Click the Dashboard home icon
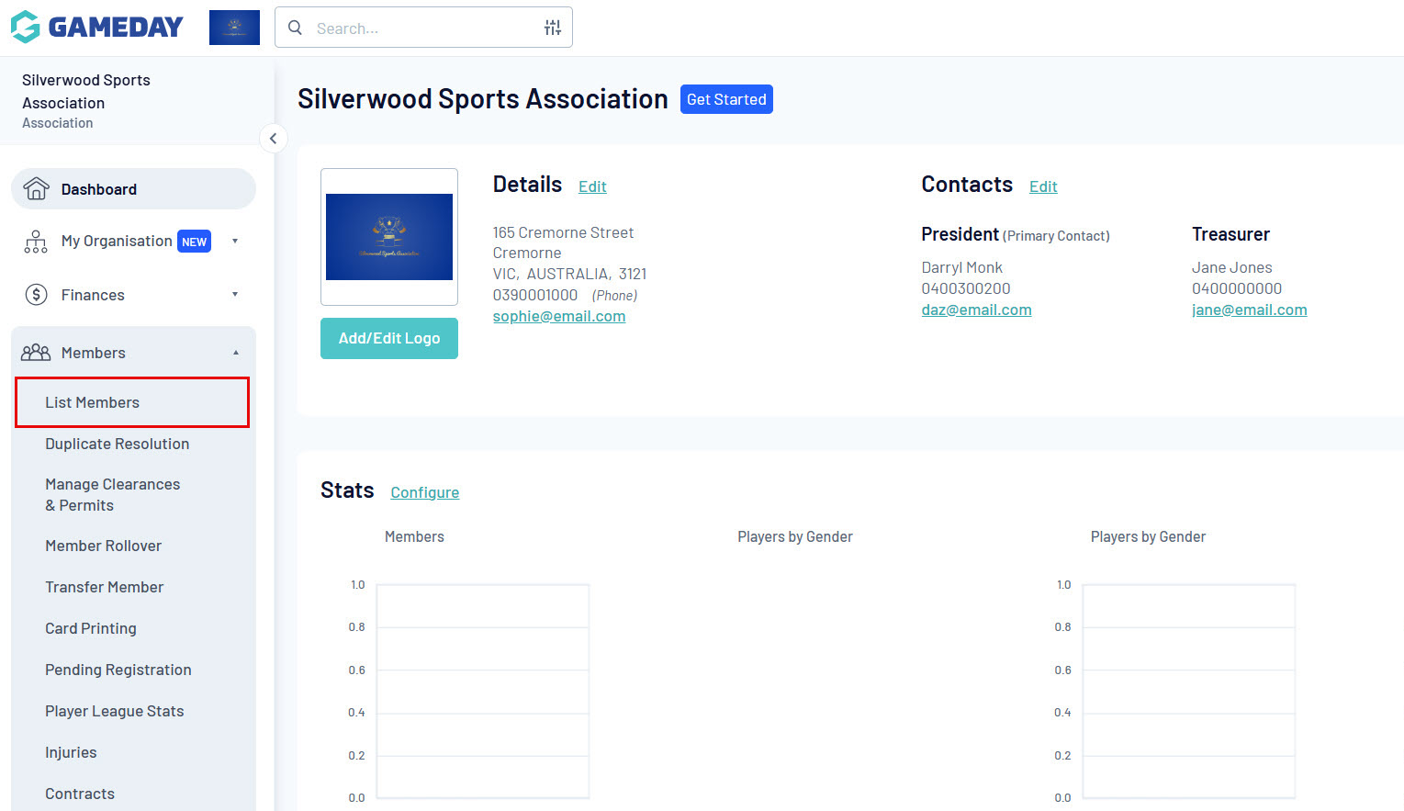 coord(36,188)
